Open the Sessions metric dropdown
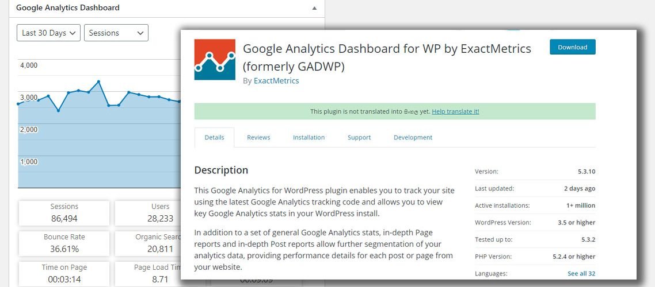 click(x=116, y=33)
